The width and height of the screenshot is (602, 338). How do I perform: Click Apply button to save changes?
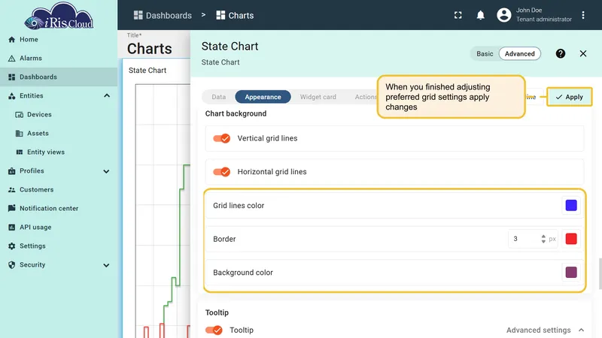click(x=569, y=97)
